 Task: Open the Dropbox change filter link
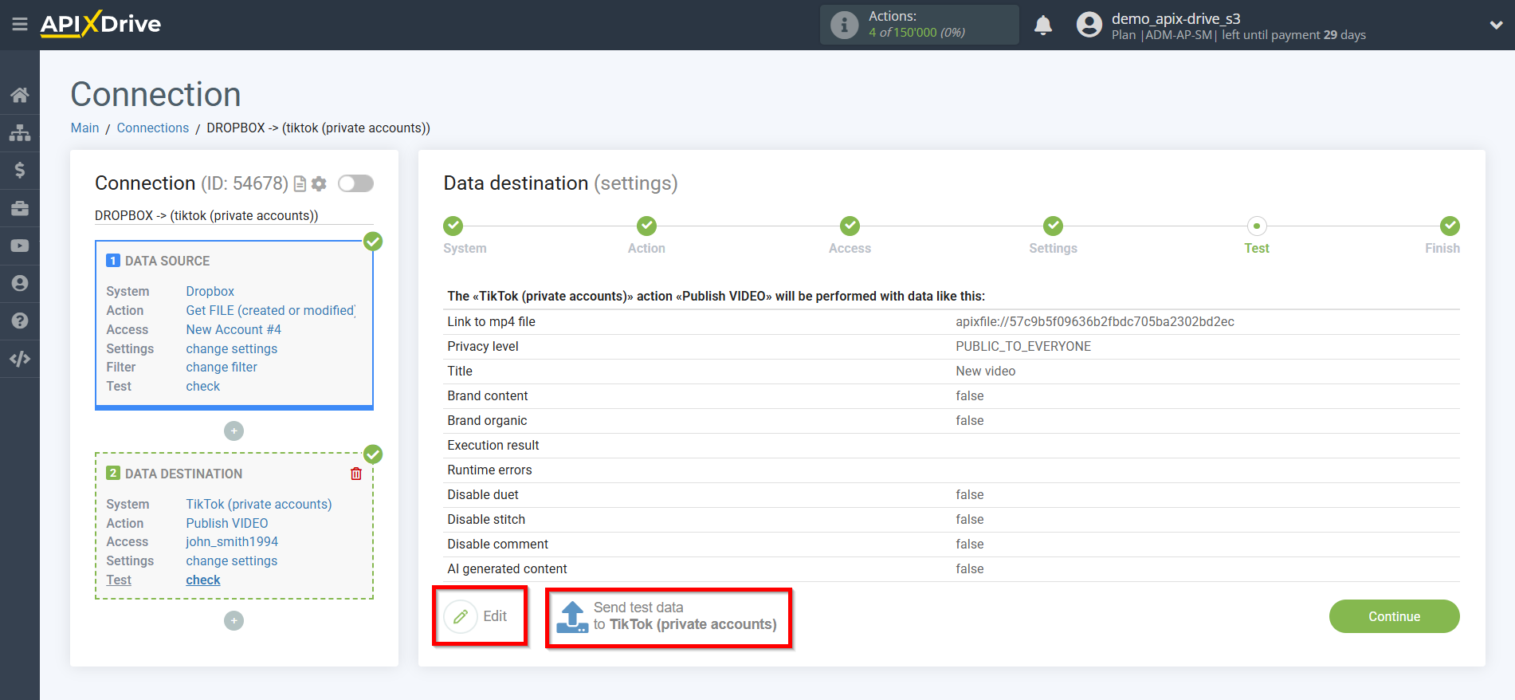tap(222, 367)
